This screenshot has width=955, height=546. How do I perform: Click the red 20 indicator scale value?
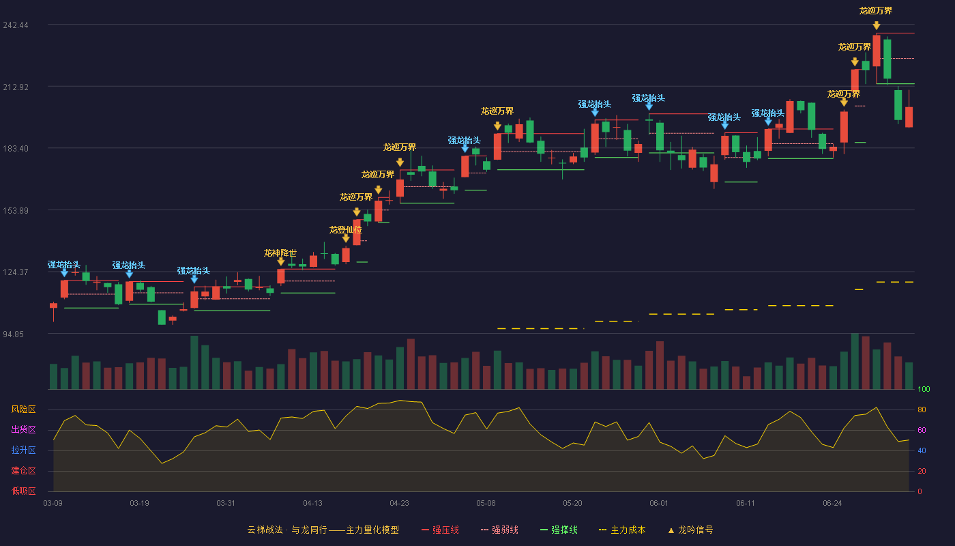pyautogui.click(x=922, y=471)
